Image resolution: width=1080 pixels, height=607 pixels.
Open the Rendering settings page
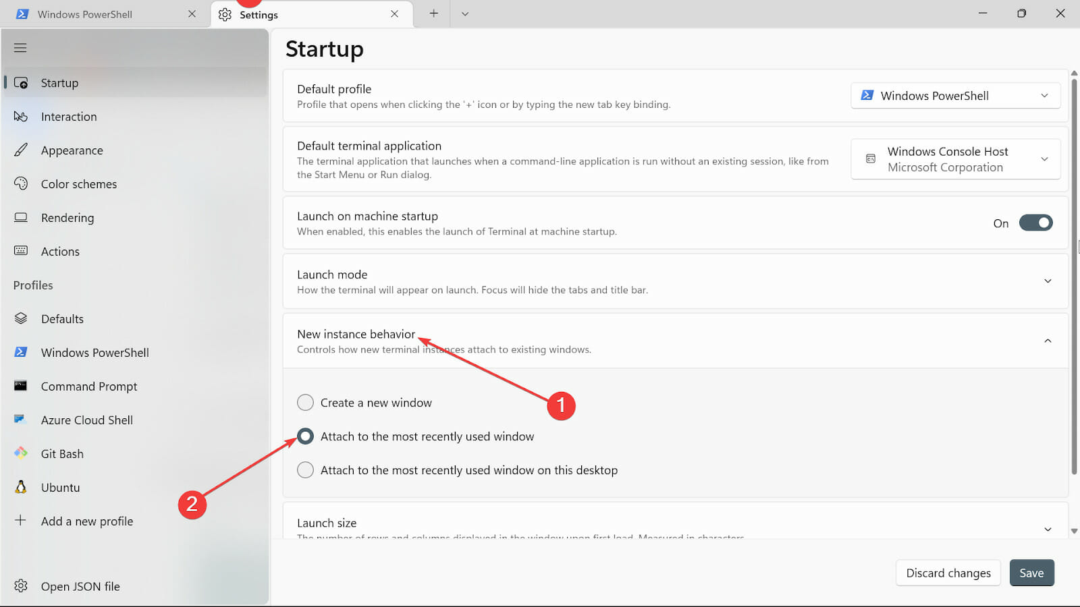click(135, 218)
